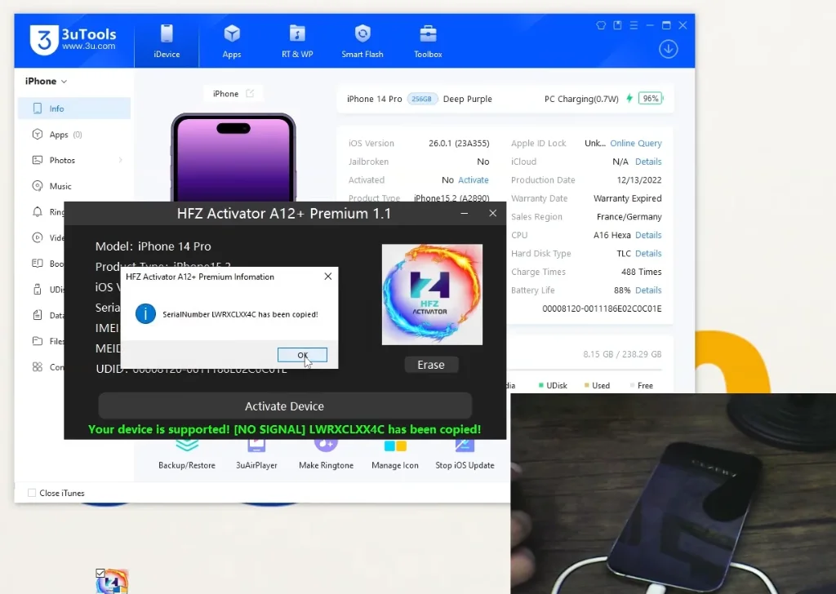This screenshot has height=594, width=836.
Task: Click the Ringtones bell icon in sidebar
Action: point(38,211)
